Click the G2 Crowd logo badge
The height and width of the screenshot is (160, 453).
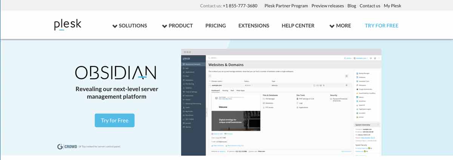click(x=67, y=146)
